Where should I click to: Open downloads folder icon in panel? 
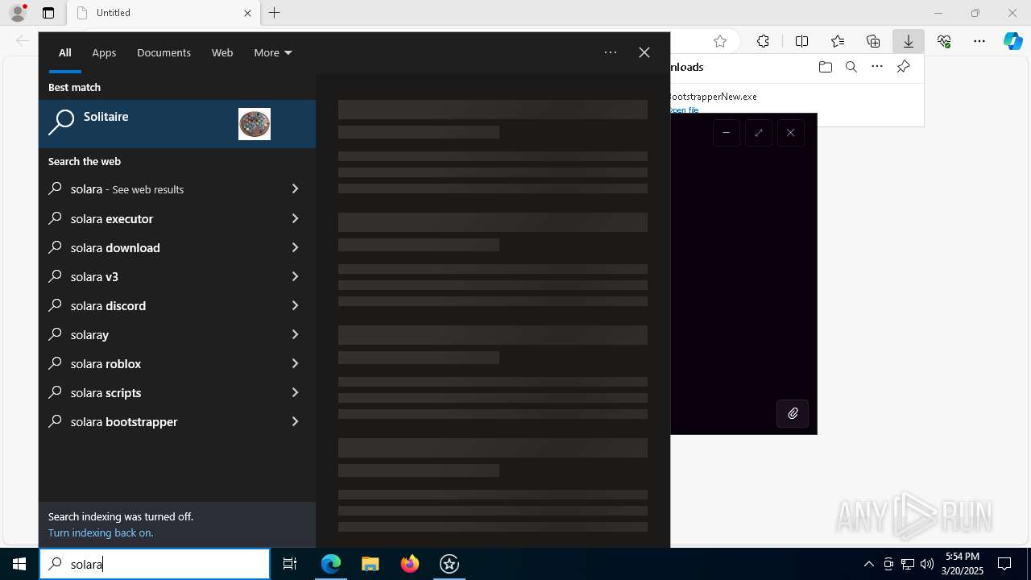[x=825, y=67]
